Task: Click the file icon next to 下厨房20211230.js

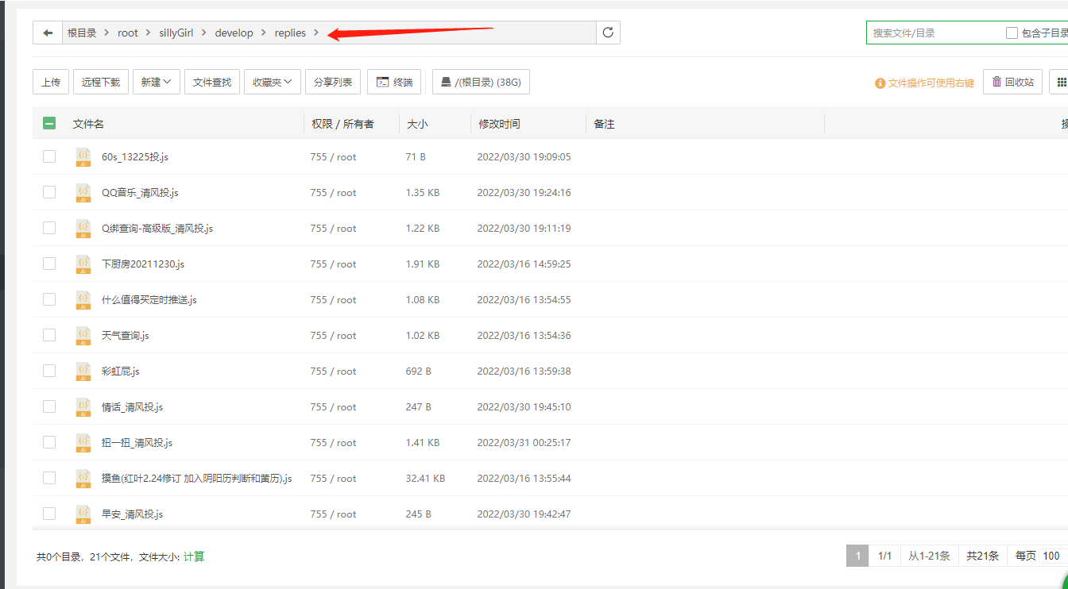Action: [83, 264]
